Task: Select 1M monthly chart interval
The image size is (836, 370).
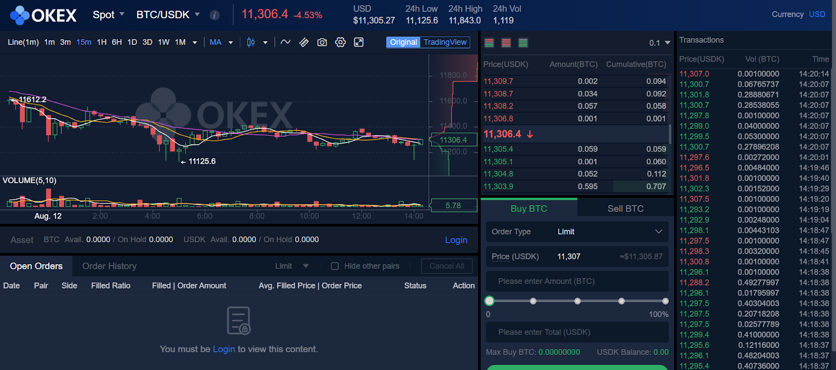Action: (x=180, y=42)
